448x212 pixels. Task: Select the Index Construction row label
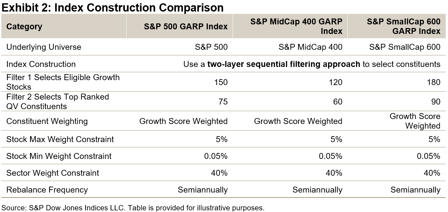pos(41,64)
